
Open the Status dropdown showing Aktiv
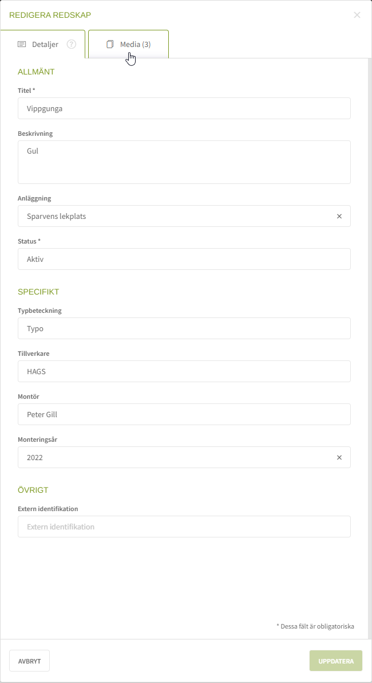pyautogui.click(x=184, y=259)
